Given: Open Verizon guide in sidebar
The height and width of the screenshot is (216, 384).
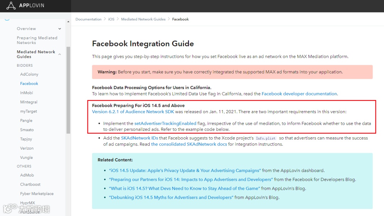Looking at the screenshot, I should pyautogui.click(x=27, y=148).
